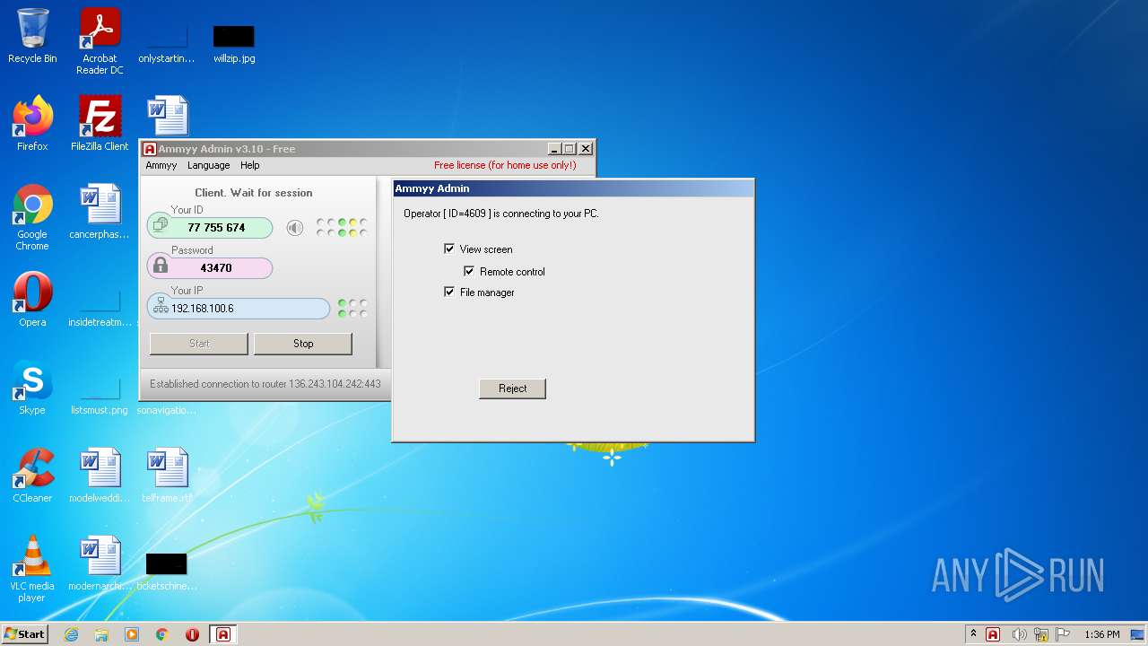Open the modelweddi Word document
The image size is (1148, 646).
(x=100, y=476)
